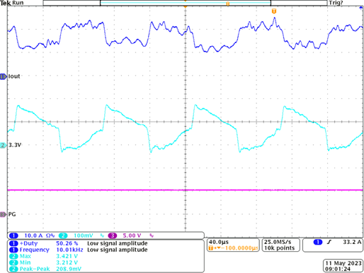
Task: Click the Peak-Peak 208.9mV measurement
Action: [x=45, y=269]
